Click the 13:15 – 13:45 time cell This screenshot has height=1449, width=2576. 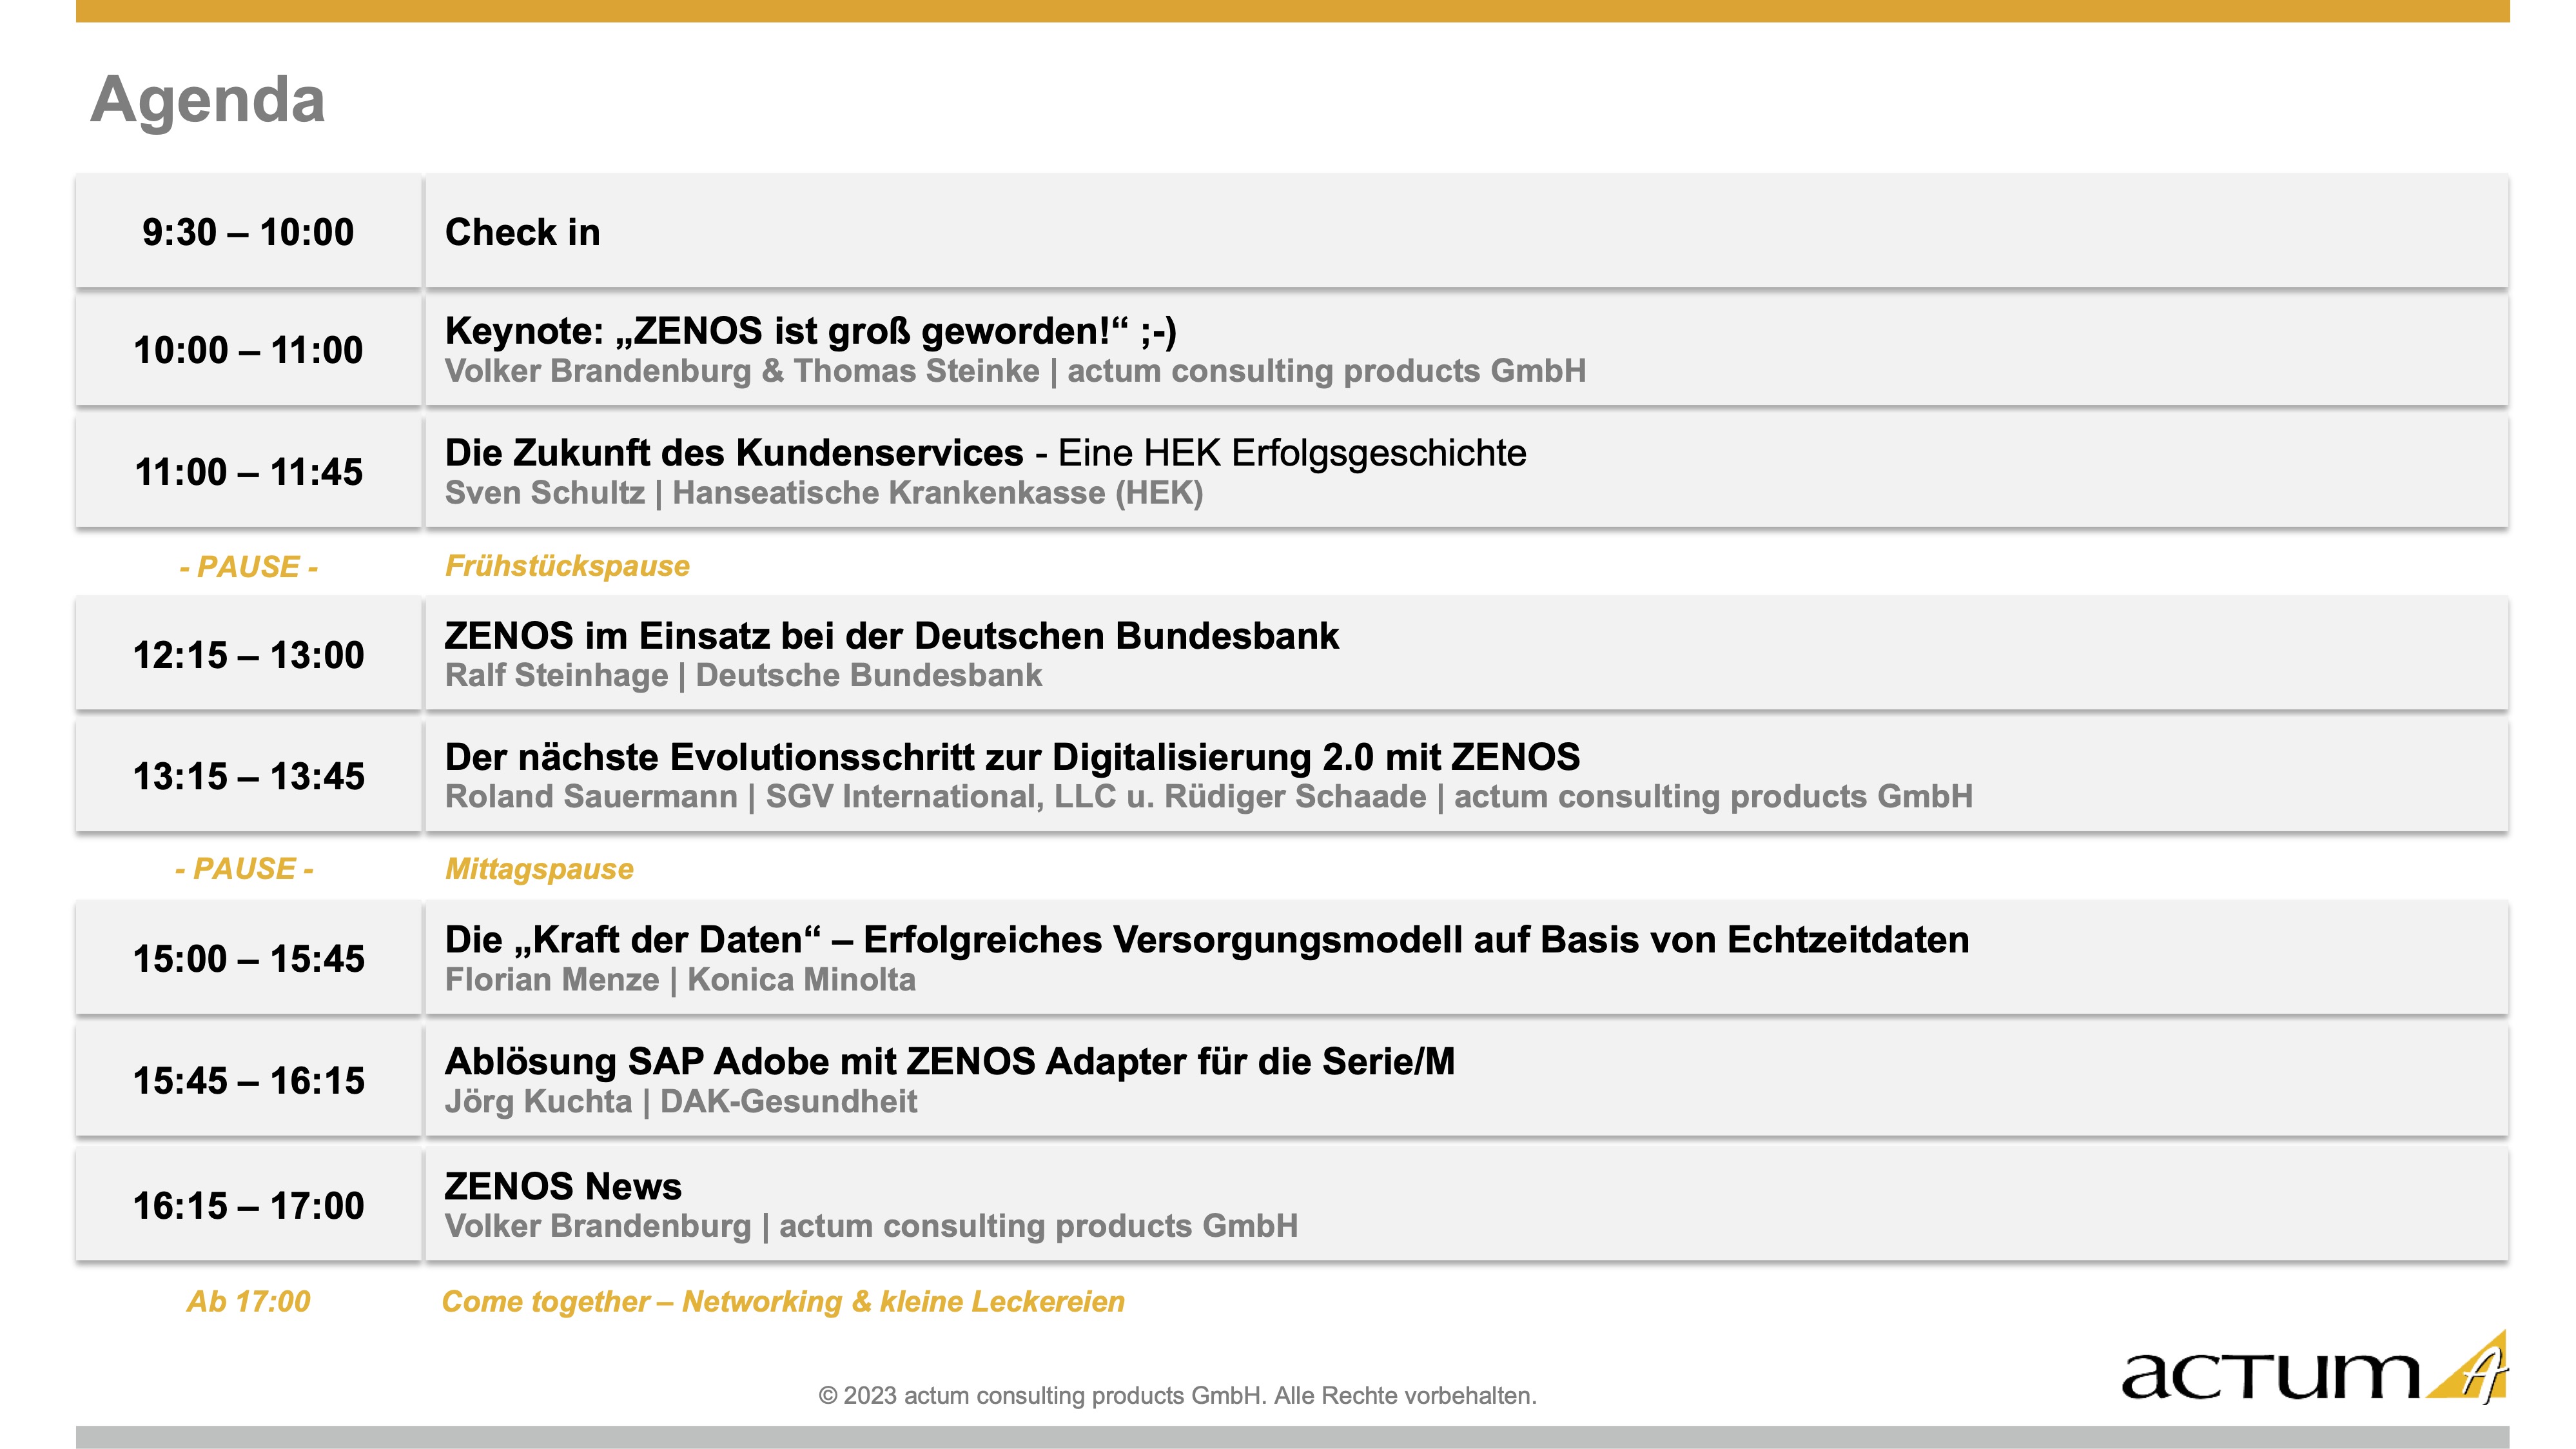tap(248, 776)
